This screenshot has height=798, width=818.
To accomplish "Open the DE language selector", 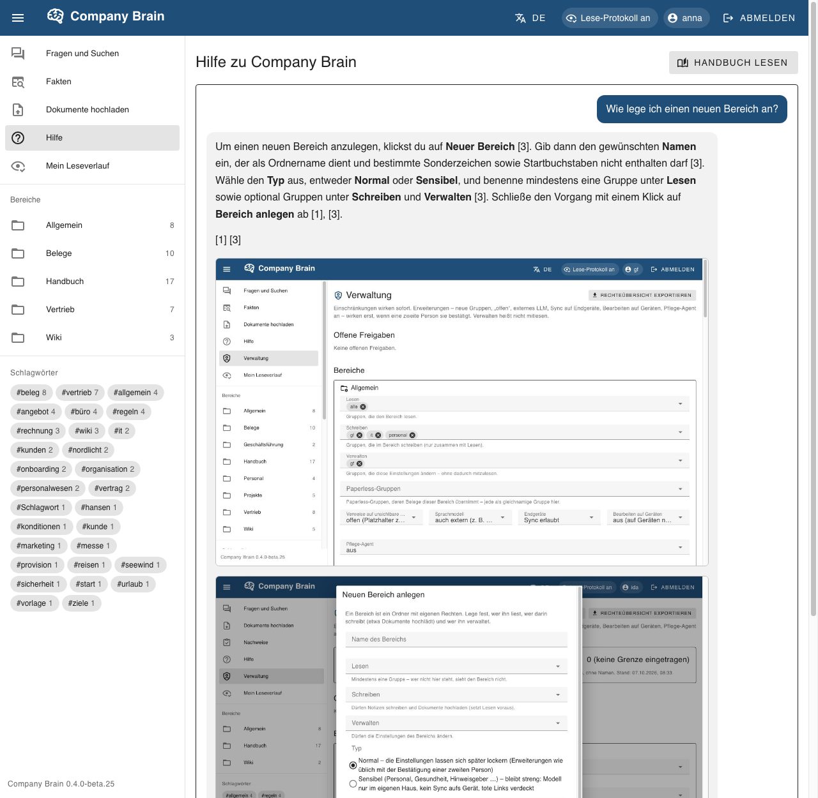I will (x=530, y=18).
